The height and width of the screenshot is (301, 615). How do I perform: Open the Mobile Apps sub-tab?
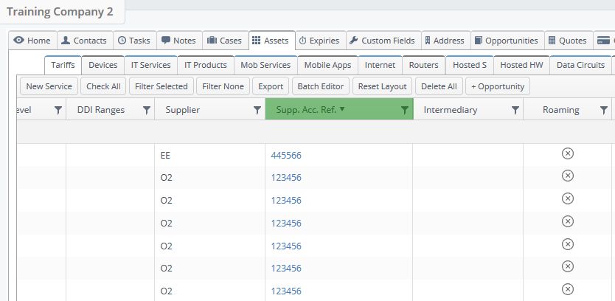pyautogui.click(x=327, y=65)
